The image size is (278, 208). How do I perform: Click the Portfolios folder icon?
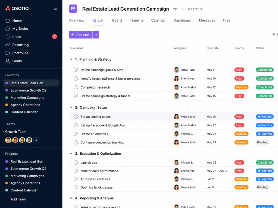[8, 53]
